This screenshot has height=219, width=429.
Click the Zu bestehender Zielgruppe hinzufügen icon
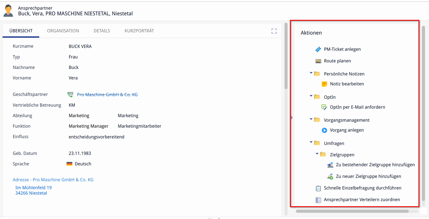pyautogui.click(x=330, y=165)
